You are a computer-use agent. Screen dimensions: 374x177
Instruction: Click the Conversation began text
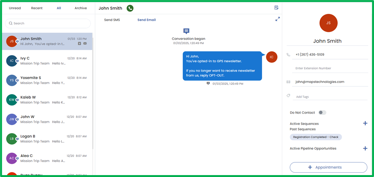click(x=188, y=39)
